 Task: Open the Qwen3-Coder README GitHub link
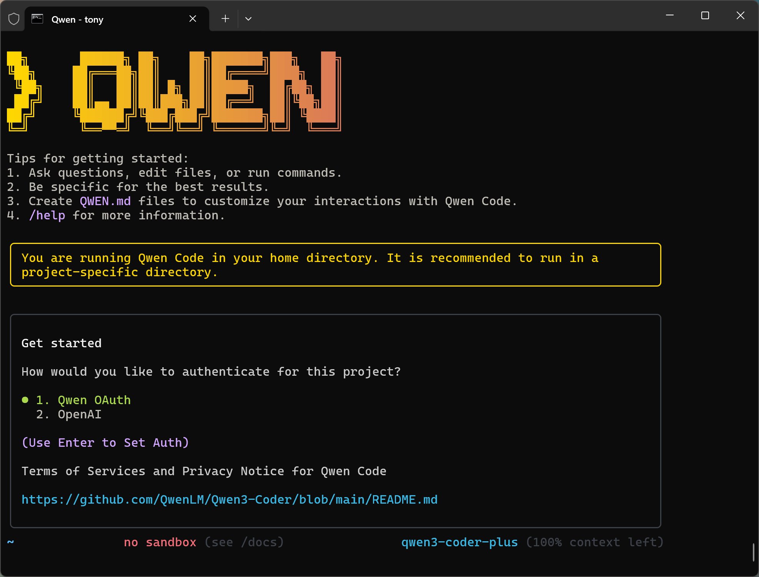click(x=230, y=500)
